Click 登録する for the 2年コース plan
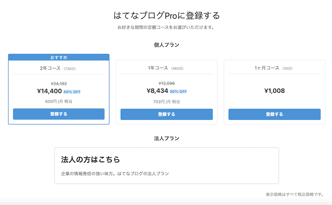 coord(59,114)
